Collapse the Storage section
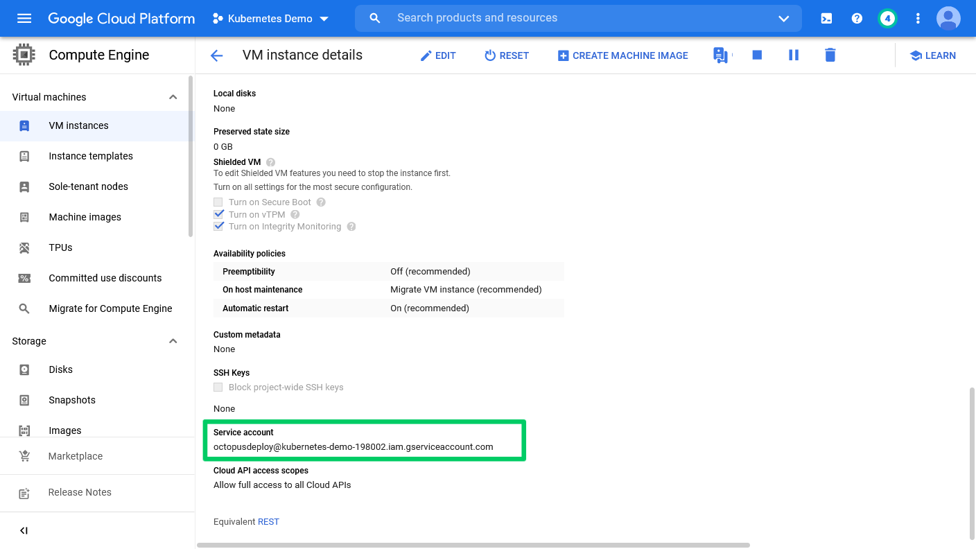The image size is (976, 549). (x=173, y=341)
